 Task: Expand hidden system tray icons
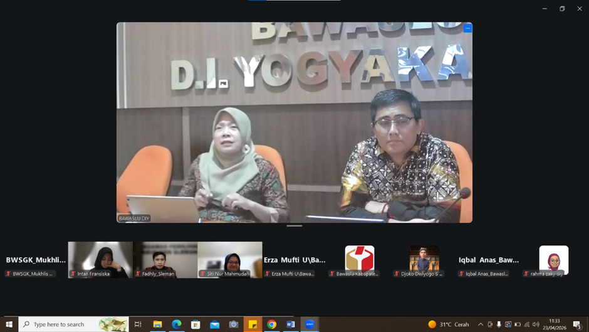pyautogui.click(x=481, y=324)
